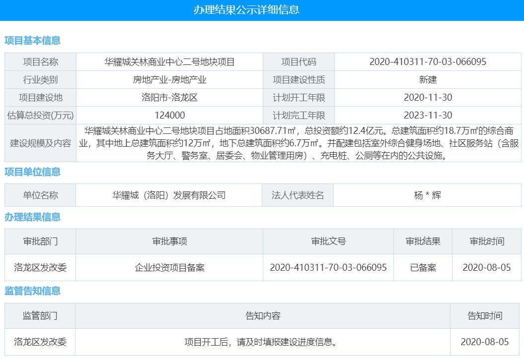Screen dimensions: 524x359
Task: Click the planned start date 2020-11-30
Action: point(429,97)
